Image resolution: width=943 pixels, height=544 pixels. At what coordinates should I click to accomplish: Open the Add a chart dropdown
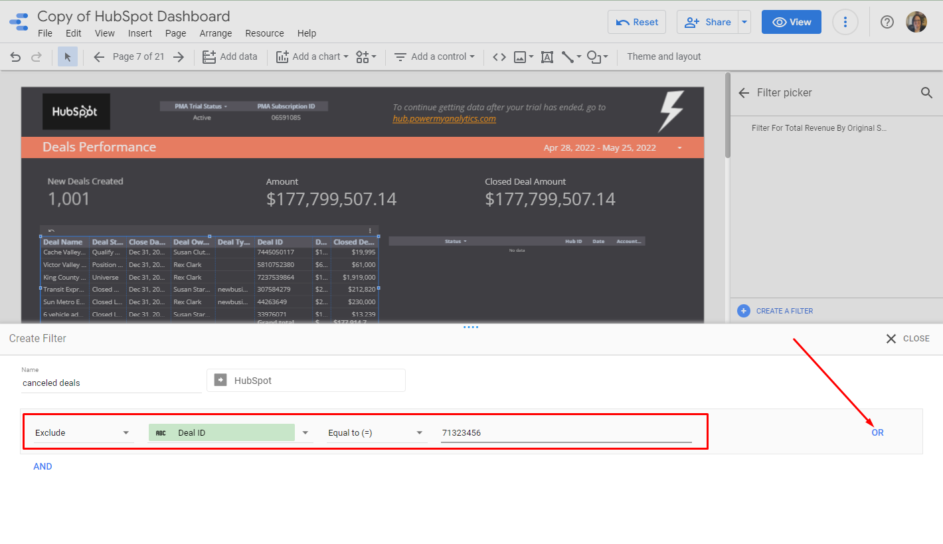tap(311, 56)
